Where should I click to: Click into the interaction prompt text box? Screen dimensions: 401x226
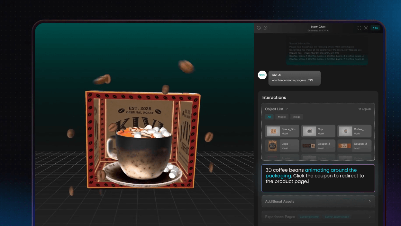coord(318,178)
